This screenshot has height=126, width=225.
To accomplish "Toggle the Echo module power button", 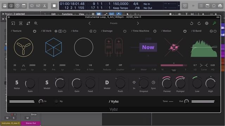I will [x=95, y=31].
